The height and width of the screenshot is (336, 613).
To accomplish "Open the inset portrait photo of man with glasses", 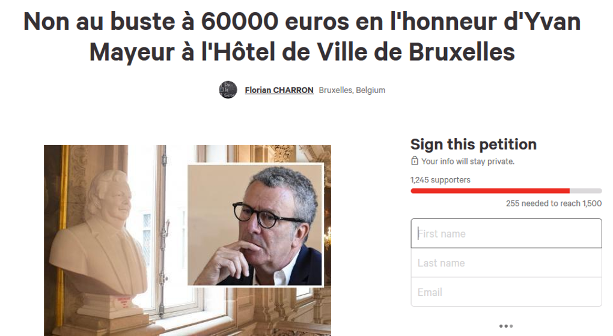I will click(x=255, y=225).
